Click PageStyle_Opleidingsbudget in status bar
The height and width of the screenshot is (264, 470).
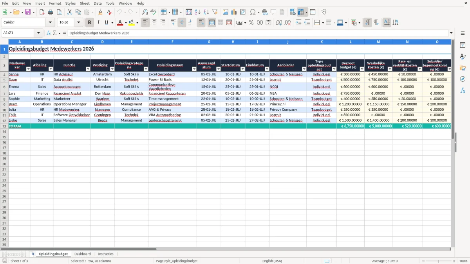tap(177, 261)
